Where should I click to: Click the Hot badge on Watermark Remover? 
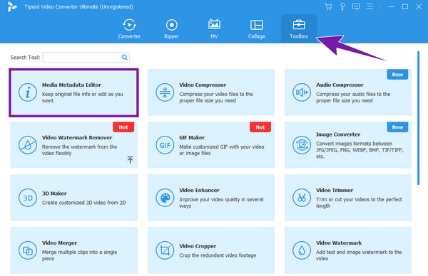123,127
